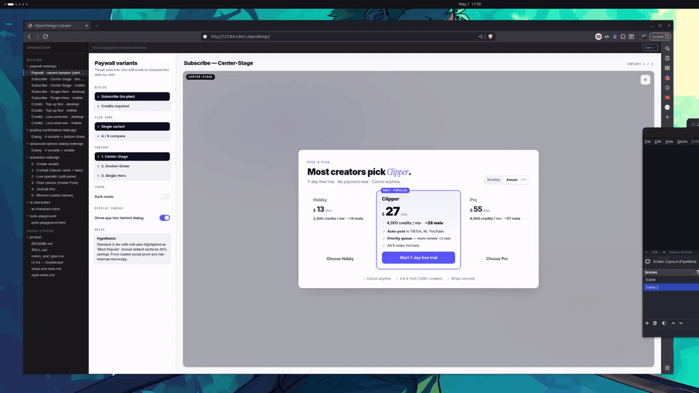Open OBS File menu

click(648, 141)
